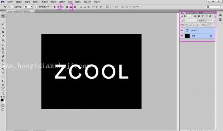Swap foreground and background colors icon
223x131 pixels.
pyautogui.click(x=4, y=97)
